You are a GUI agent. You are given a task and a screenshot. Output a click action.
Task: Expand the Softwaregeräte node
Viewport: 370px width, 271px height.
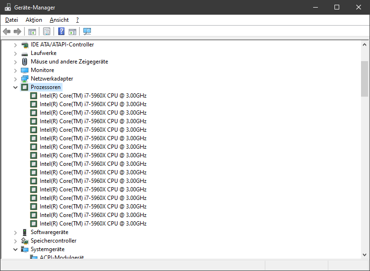tap(16, 233)
